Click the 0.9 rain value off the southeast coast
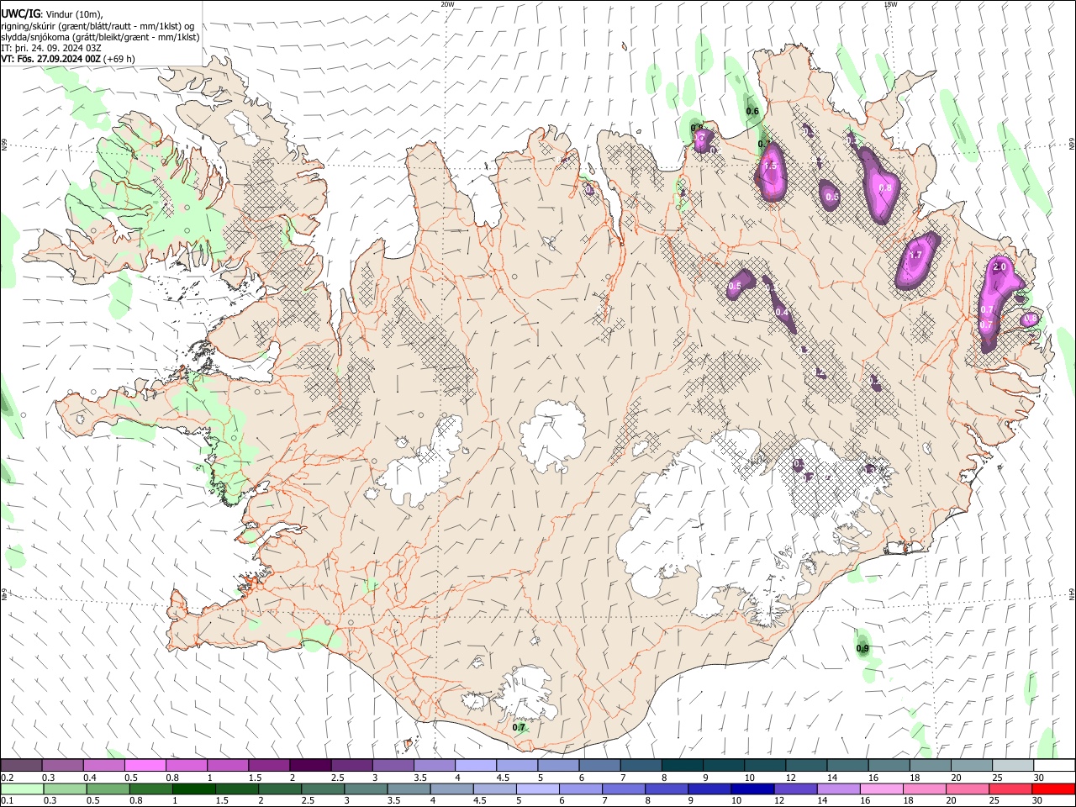Screen dimensions: 1076x807 [862, 648]
